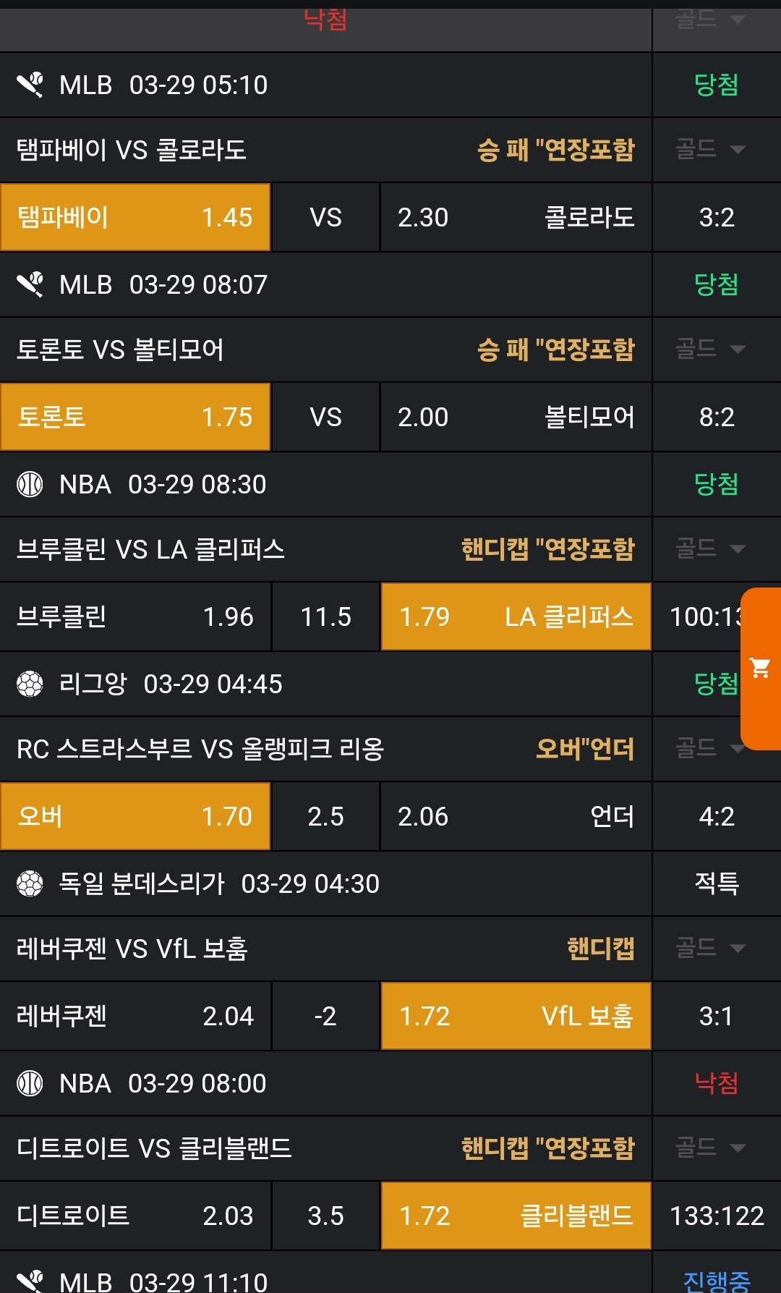This screenshot has width=781, height=1293.
Task: Select 언더 2.06 odds option
Action: coord(516,816)
